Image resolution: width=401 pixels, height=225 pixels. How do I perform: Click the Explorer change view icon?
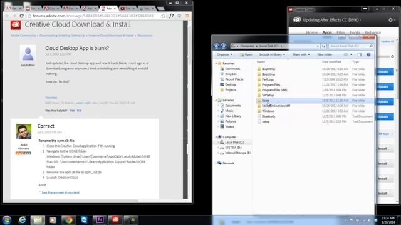click(346, 54)
